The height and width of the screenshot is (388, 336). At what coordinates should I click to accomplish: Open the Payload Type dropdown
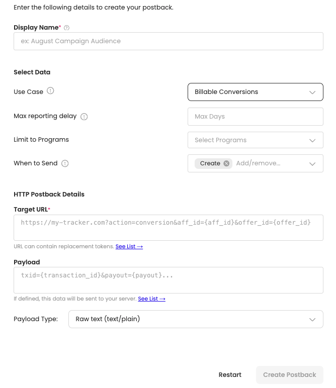196,319
